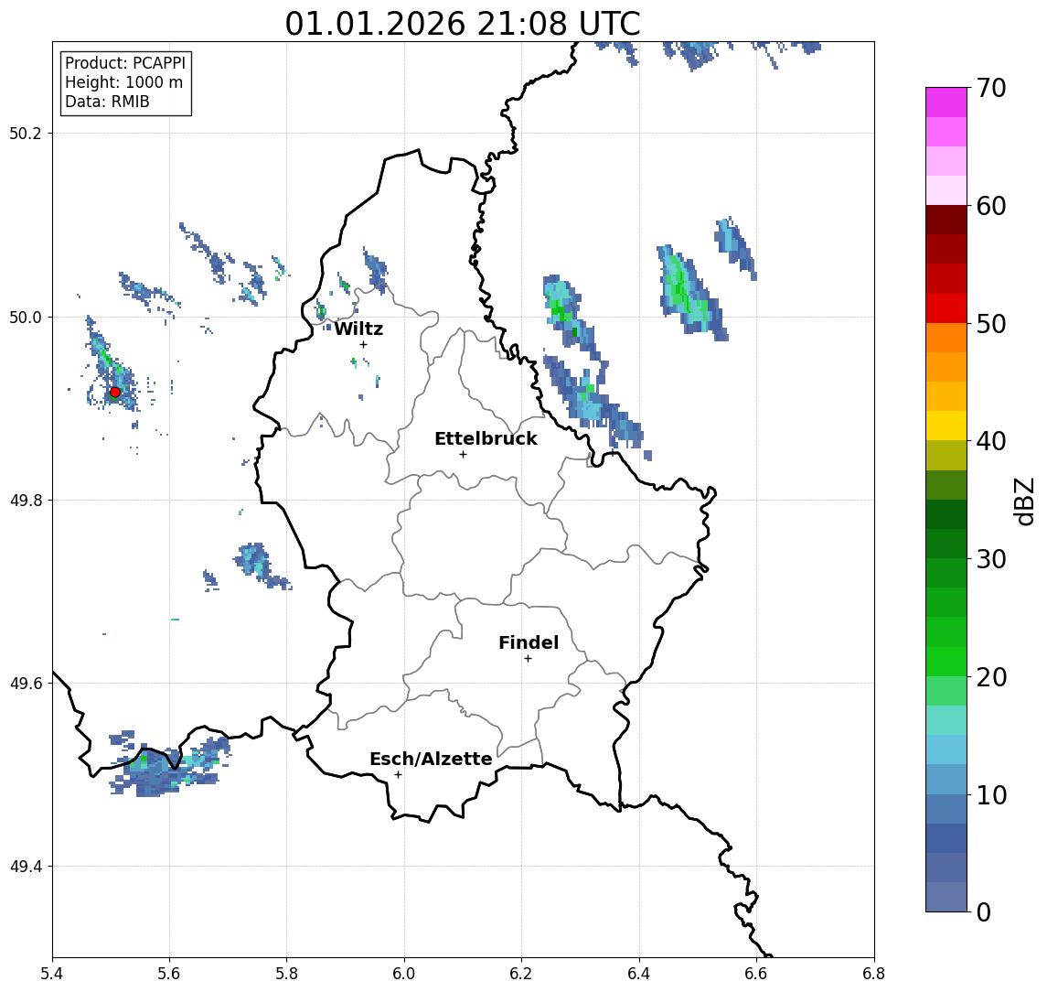Click the colorbar tick label 40
Screen dimensions: 1047x992
991,441
